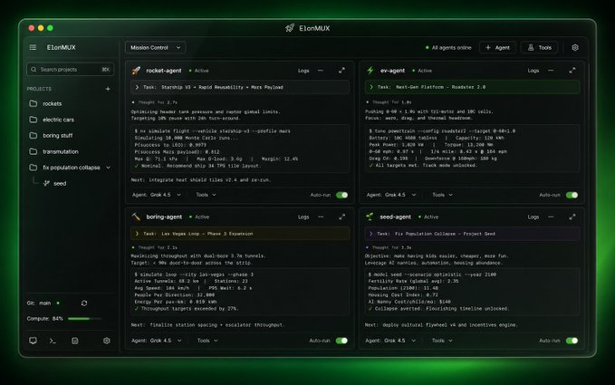Open rocket-agent more options menu
The height and width of the screenshot is (385, 615).
coord(321,71)
